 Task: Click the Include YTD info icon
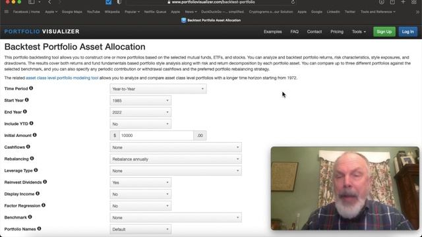31,123
